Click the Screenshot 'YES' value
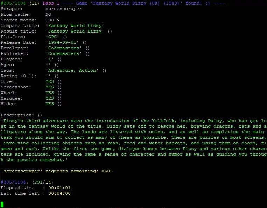Image resolution: width=267 pixels, height=208 pixels. point(50,87)
